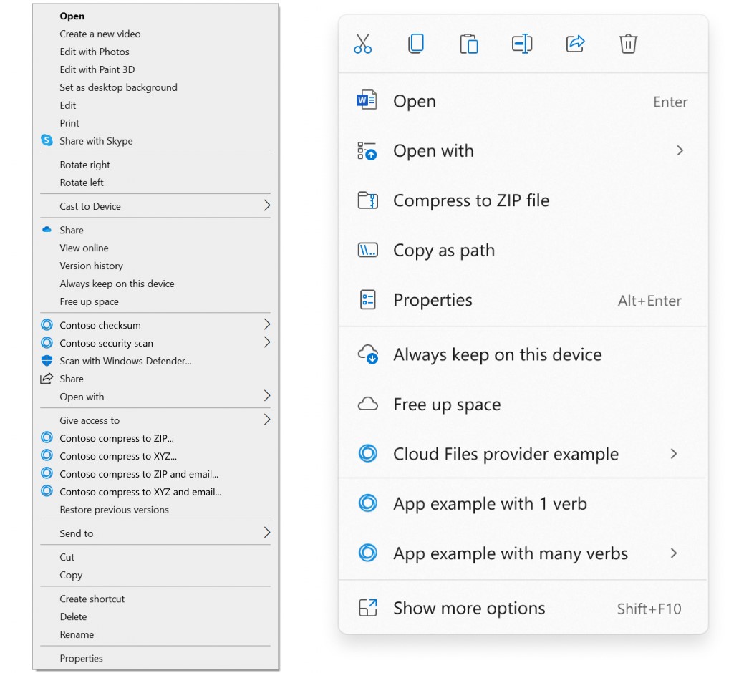This screenshot has width=749, height=673.
Task: Select Rotate right in the old menu
Action: [x=84, y=165]
